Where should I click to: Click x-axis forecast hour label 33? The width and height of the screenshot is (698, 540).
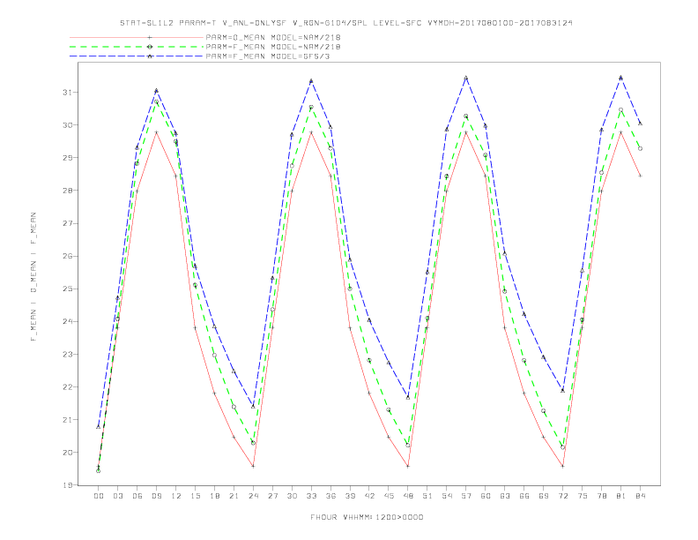pyautogui.click(x=311, y=496)
